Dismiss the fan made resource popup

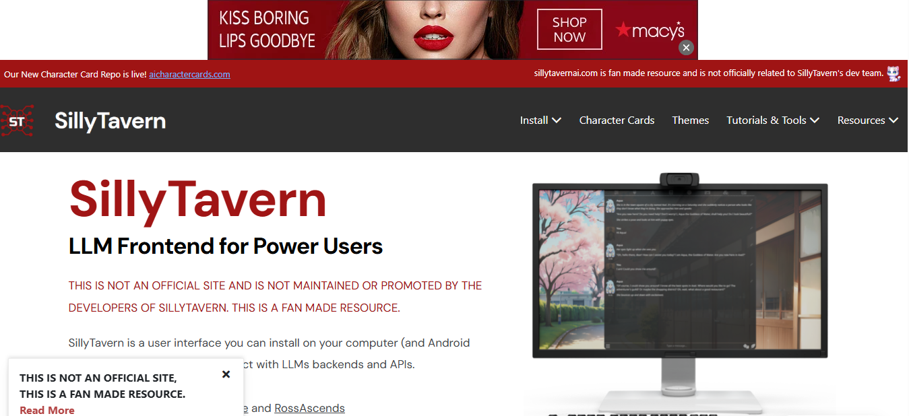226,374
